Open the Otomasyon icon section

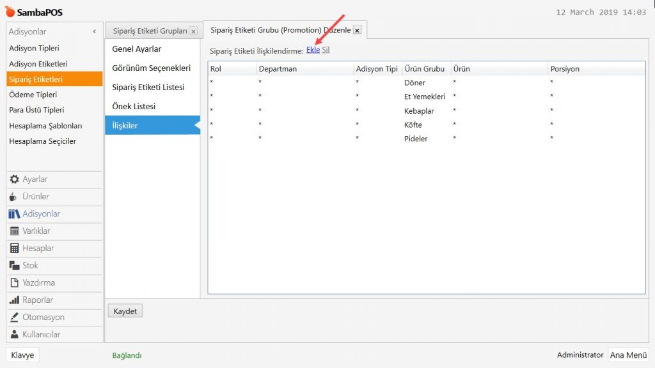(15, 318)
